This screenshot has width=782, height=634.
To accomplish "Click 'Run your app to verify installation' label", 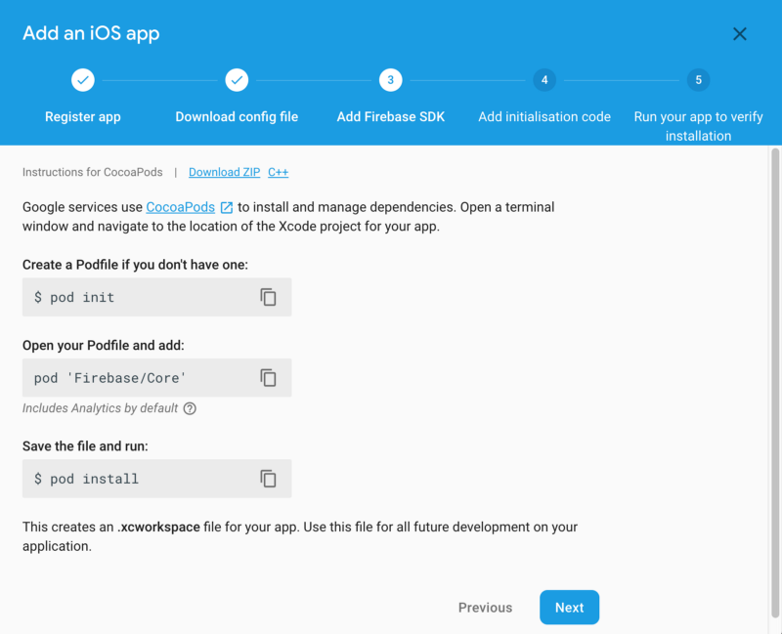I will [698, 126].
